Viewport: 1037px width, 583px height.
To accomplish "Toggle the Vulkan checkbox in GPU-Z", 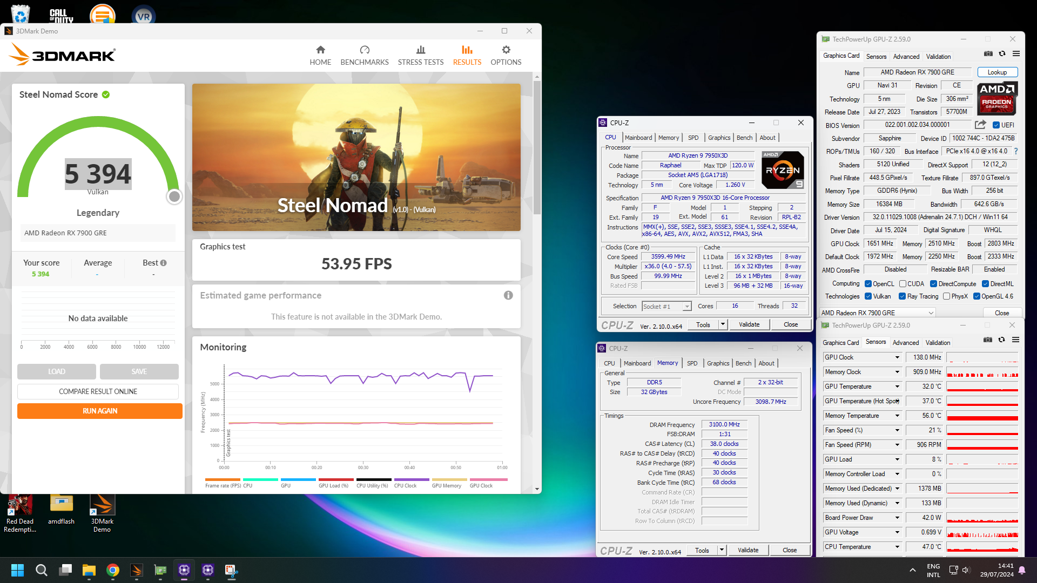I will click(868, 296).
